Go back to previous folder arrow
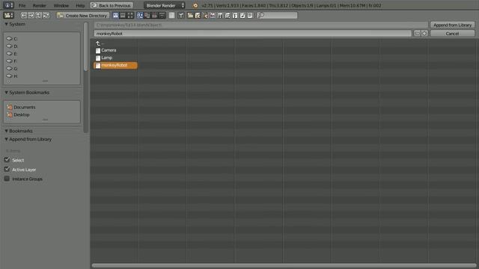Viewport: 479px width, 269px height. [x=23, y=15]
